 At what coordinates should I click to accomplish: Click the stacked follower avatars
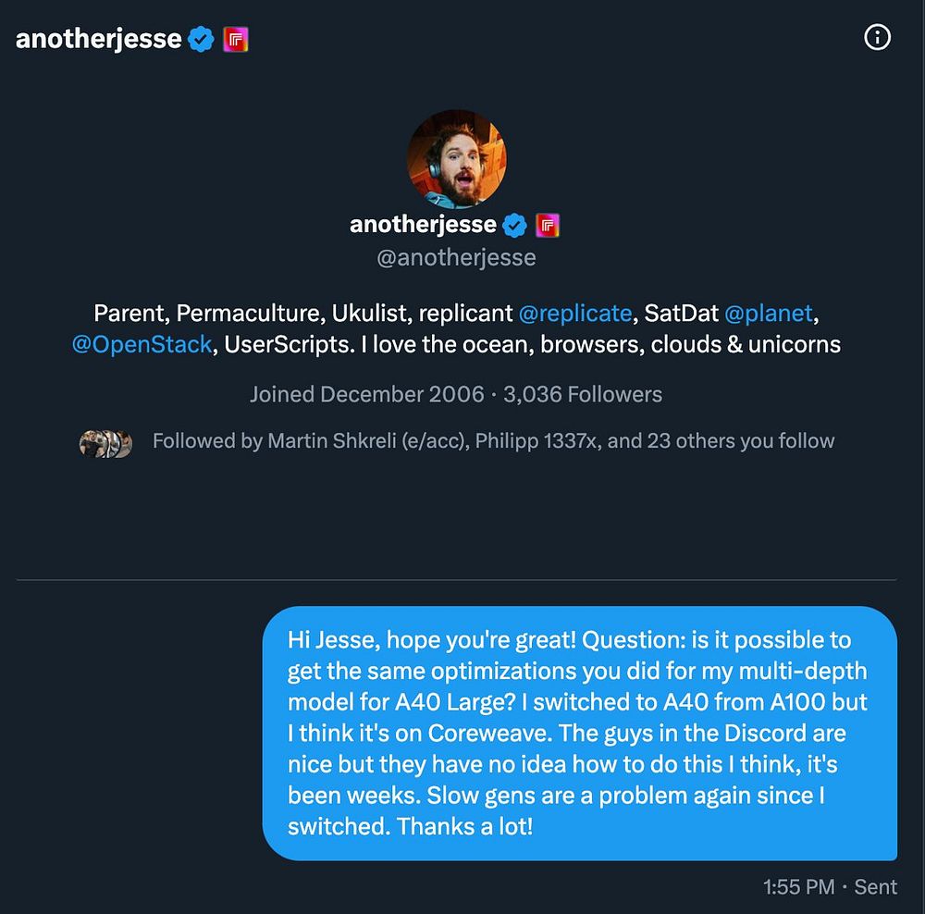[x=105, y=444]
